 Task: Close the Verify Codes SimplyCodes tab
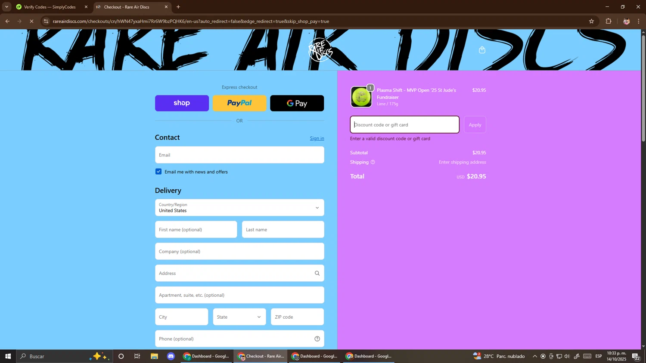[x=86, y=7]
